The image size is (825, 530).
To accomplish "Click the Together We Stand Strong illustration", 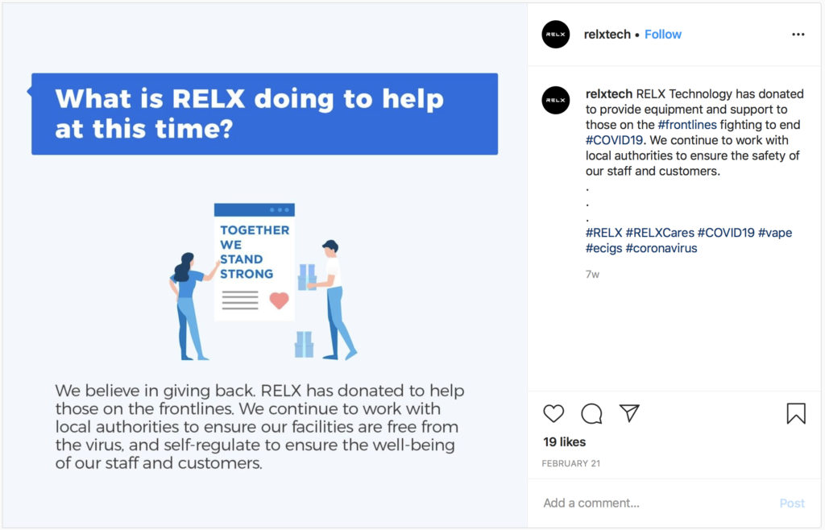I will coord(263,281).
